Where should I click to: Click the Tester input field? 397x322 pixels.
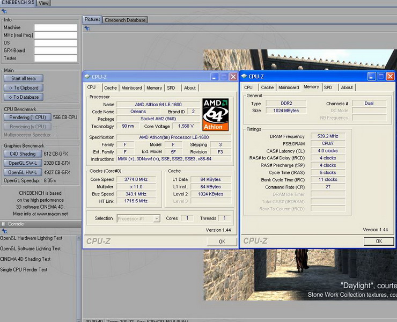[56, 58]
